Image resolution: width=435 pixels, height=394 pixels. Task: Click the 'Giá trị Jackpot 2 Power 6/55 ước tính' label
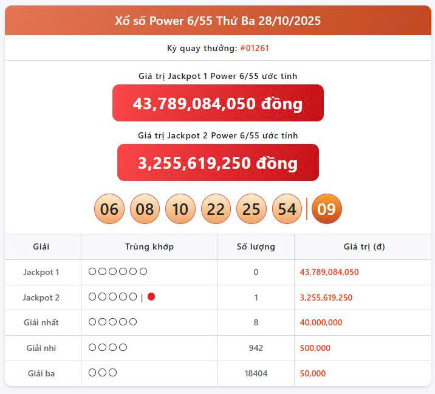[x=217, y=135]
